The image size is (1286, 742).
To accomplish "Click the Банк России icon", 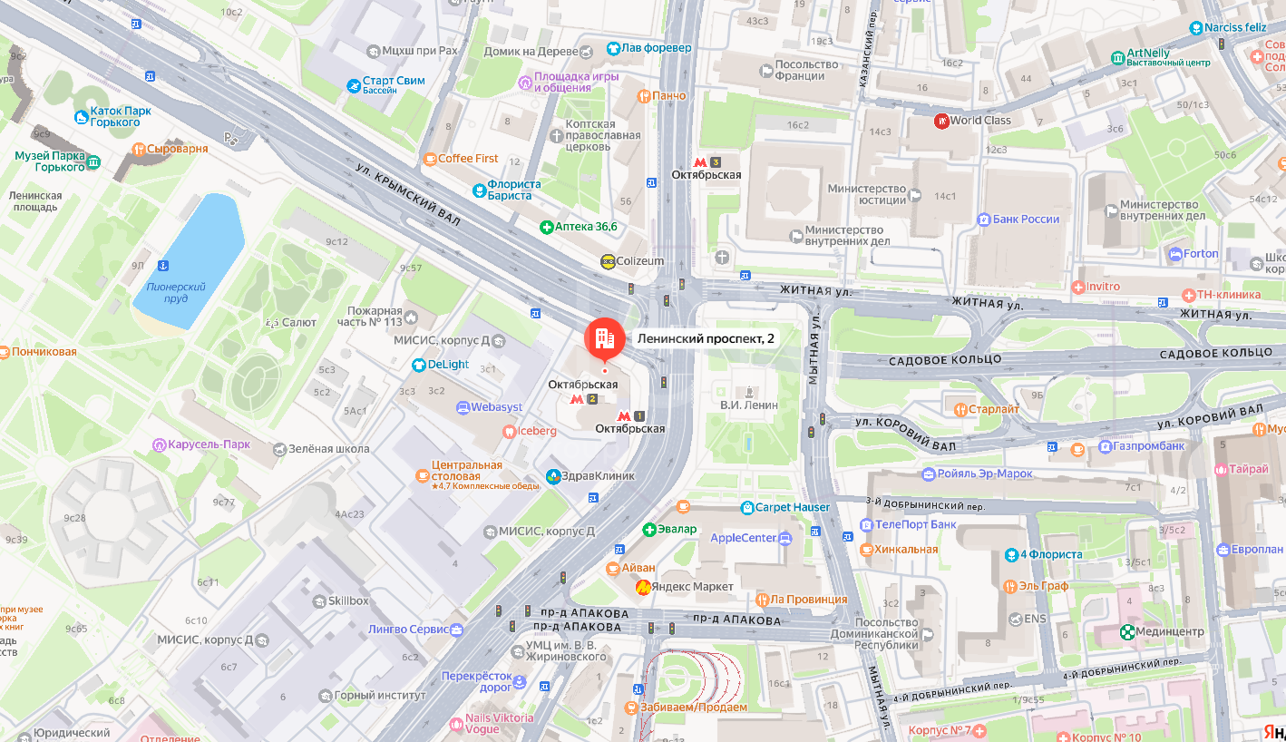I will pyautogui.click(x=983, y=219).
